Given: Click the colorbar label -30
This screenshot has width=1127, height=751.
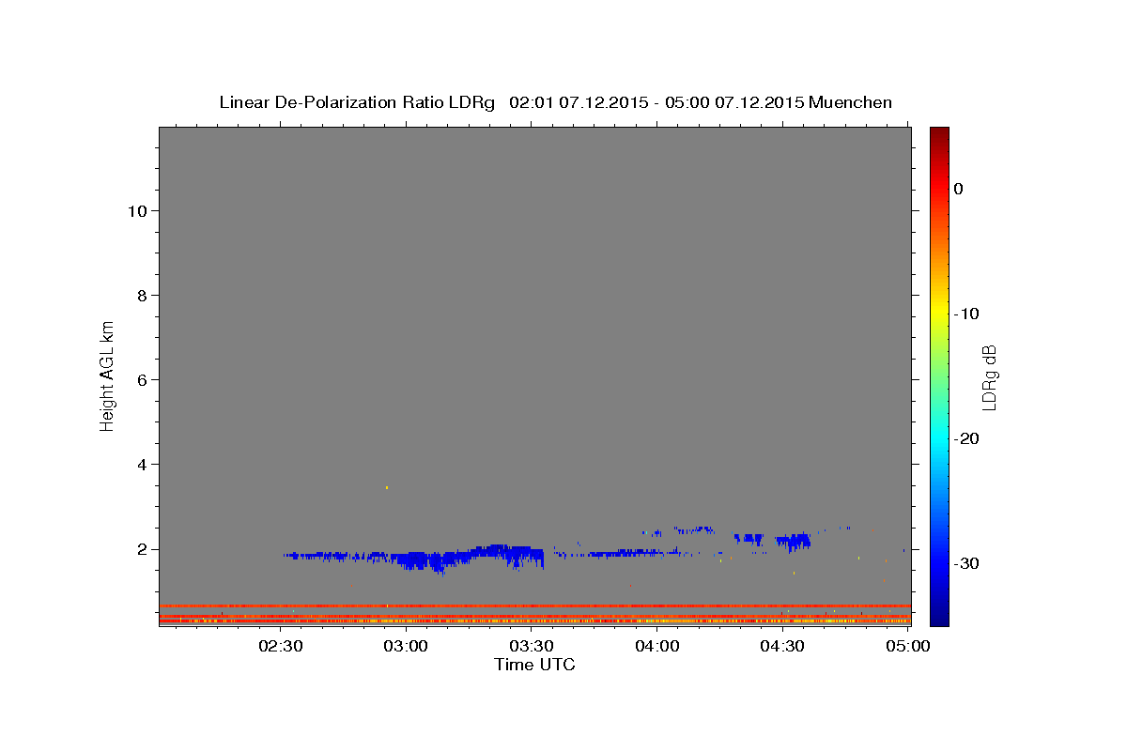Looking at the screenshot, I should coord(966,563).
